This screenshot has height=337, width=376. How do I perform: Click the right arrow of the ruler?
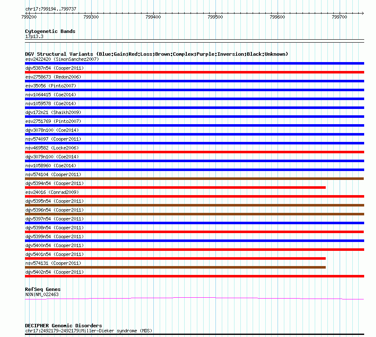point(362,13)
